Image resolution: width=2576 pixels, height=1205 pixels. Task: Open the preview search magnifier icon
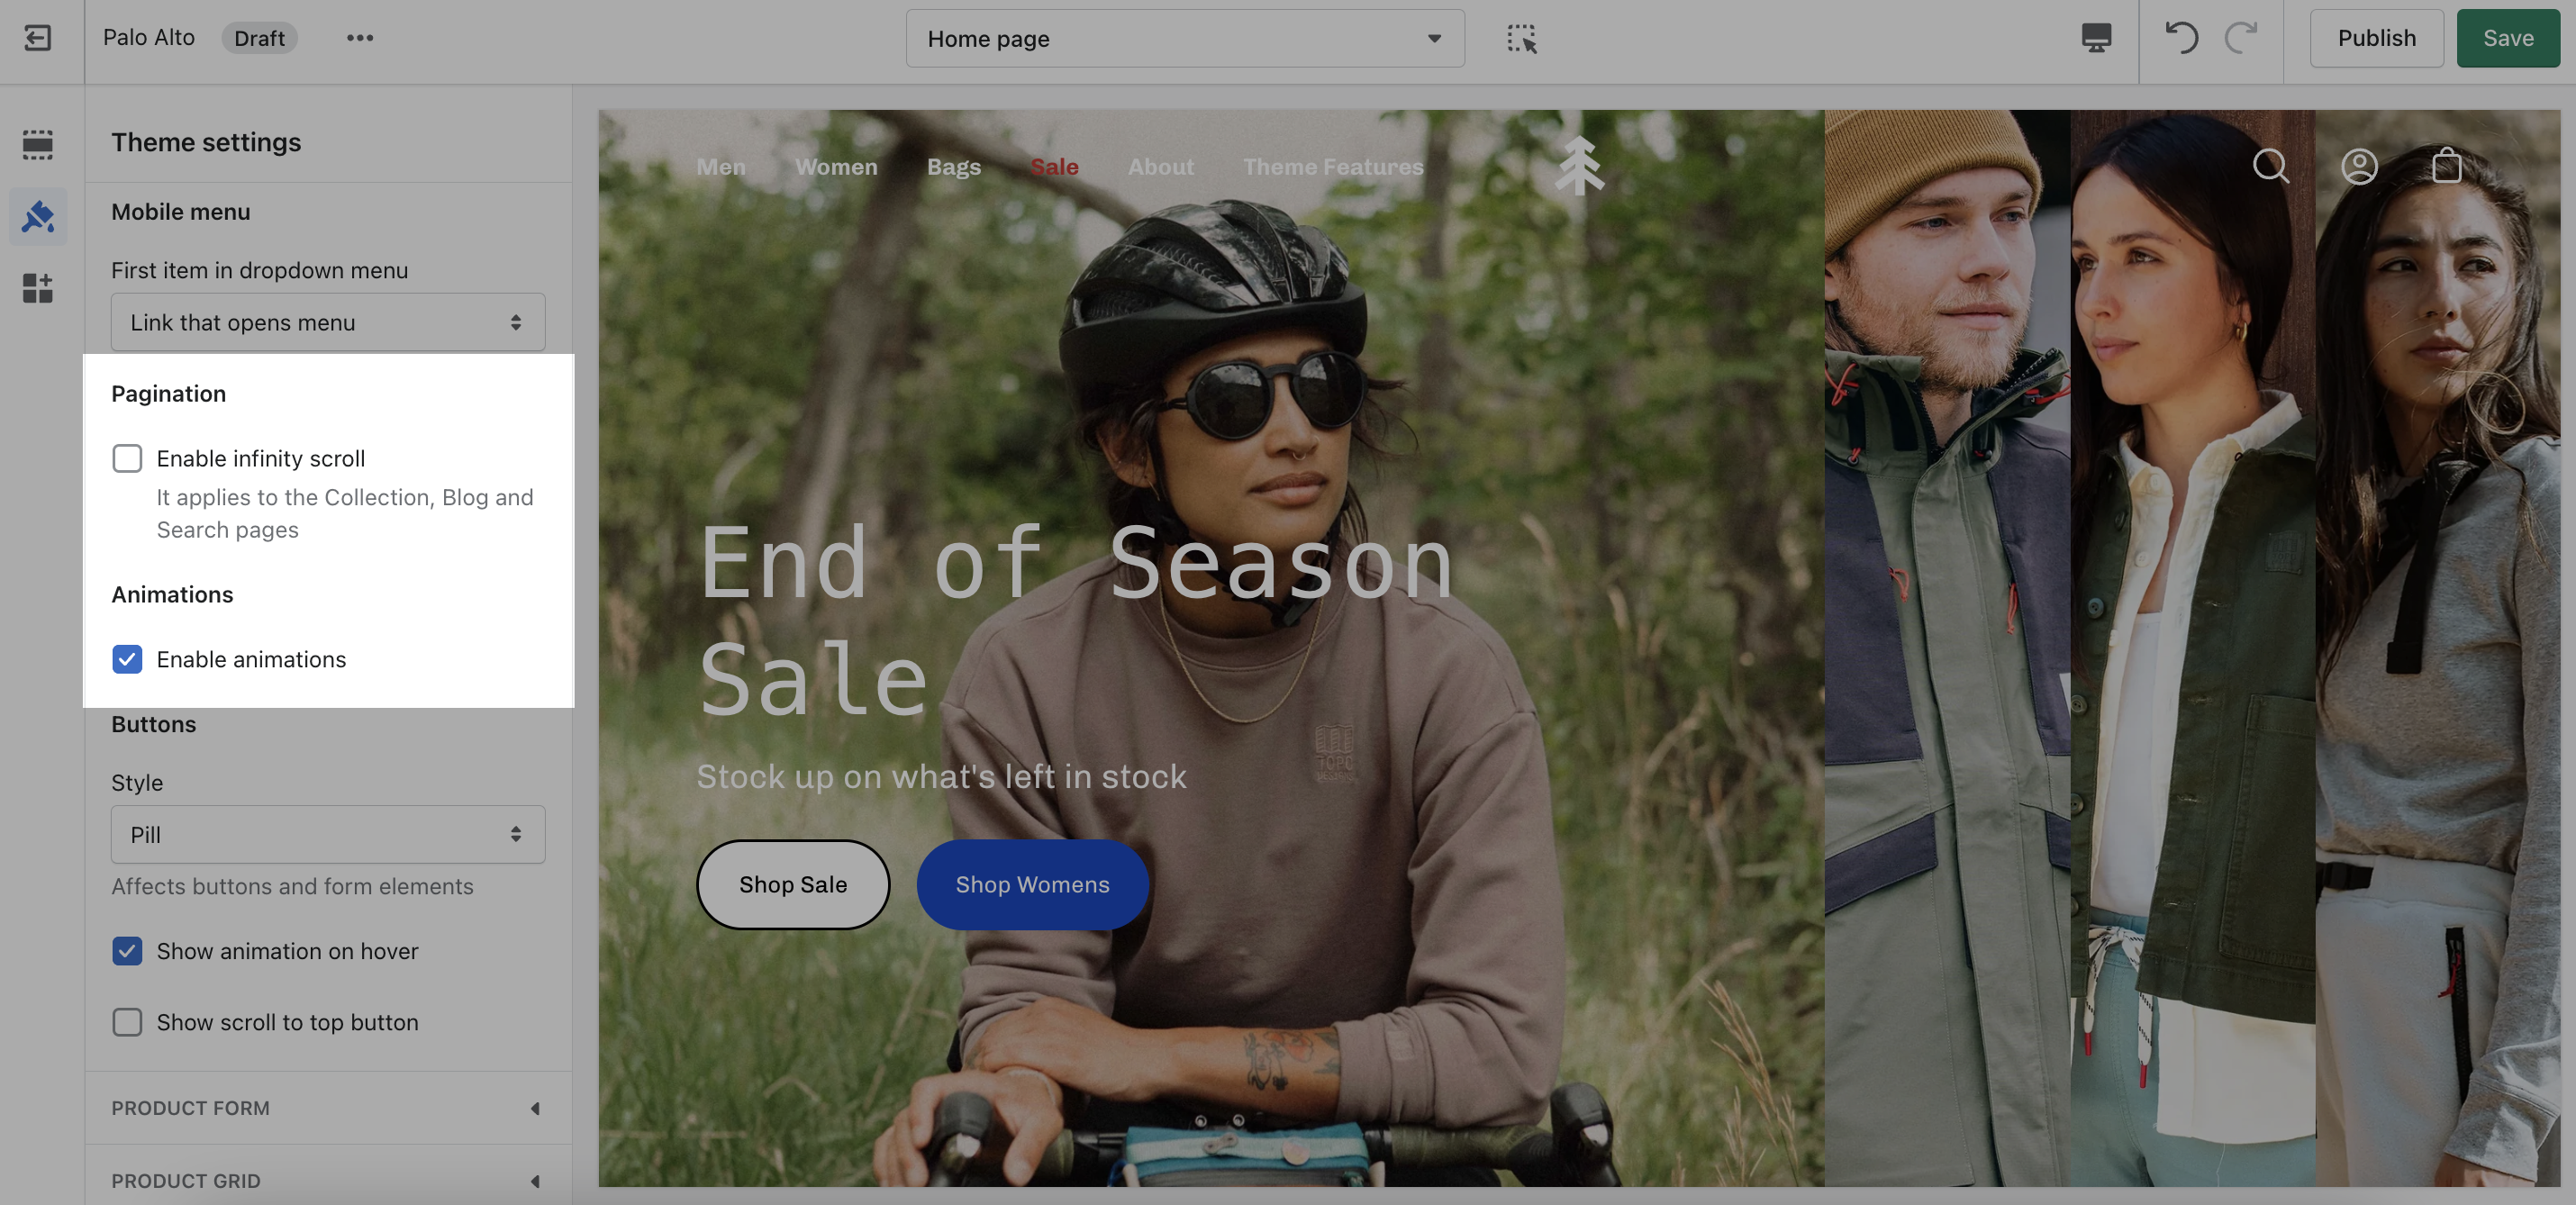[x=2270, y=166]
